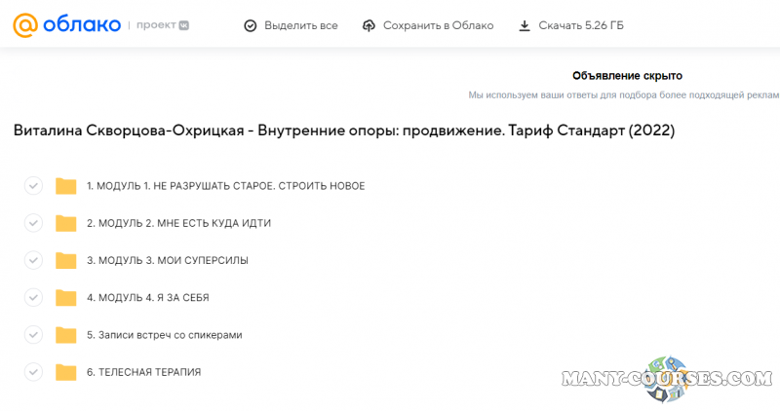Open the МОДУЛЬ 4 folder icon
The width and height of the screenshot is (780, 411).
(x=65, y=297)
